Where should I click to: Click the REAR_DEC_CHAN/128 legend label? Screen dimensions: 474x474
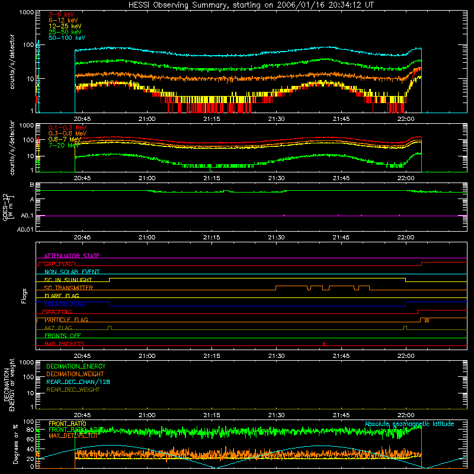tap(78, 382)
